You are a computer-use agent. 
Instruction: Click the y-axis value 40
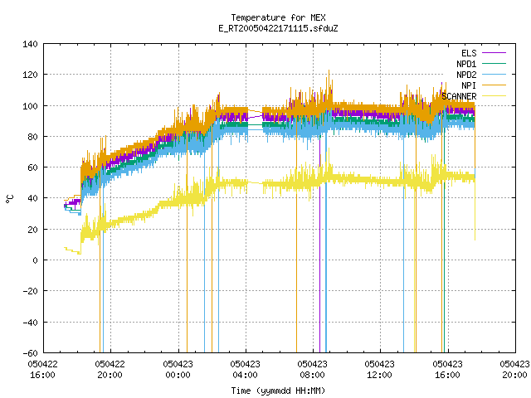pyautogui.click(x=32, y=198)
